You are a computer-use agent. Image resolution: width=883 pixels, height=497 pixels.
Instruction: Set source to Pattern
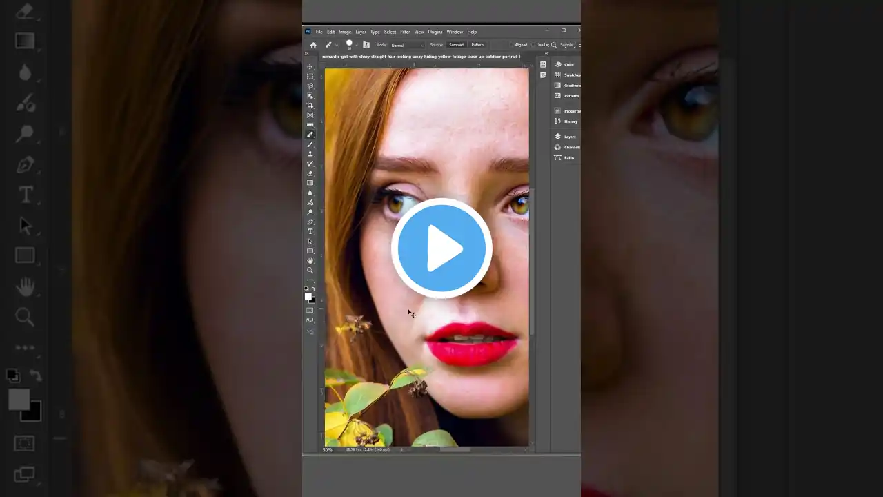click(477, 45)
